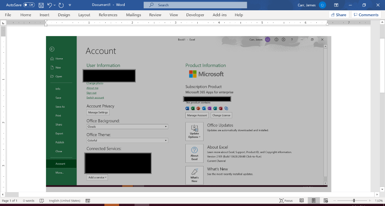Click the zoom in plus button
Screen dimensions: 385x206
(370, 200)
